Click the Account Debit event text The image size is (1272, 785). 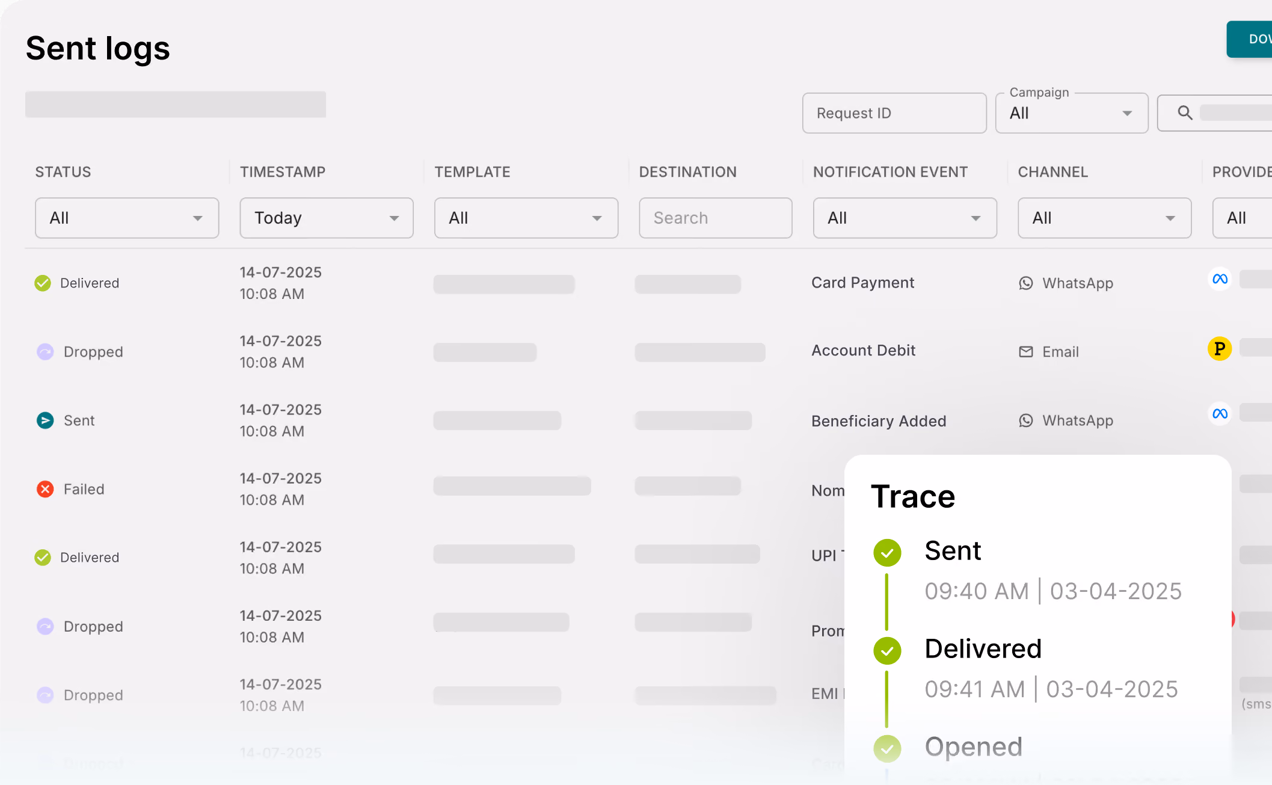click(x=863, y=351)
